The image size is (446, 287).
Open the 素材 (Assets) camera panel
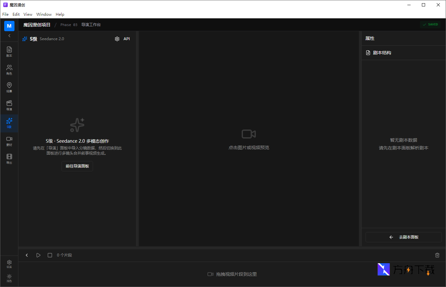(x=9, y=141)
